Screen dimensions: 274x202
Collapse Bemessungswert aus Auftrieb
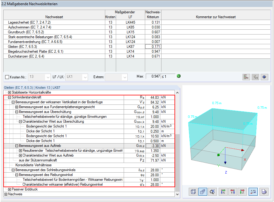[x=17, y=146]
